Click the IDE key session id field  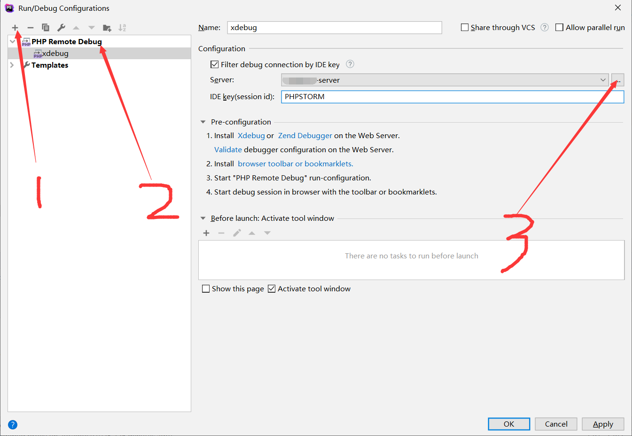click(x=452, y=97)
